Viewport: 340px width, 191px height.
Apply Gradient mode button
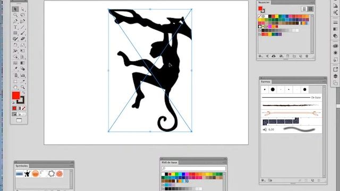click(x=19, y=108)
